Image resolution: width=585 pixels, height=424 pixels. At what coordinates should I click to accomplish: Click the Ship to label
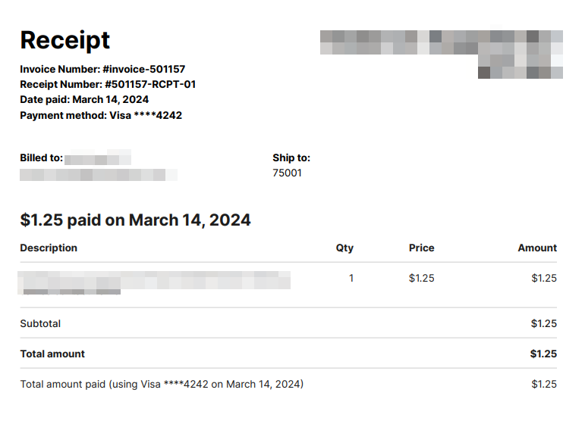pos(291,157)
